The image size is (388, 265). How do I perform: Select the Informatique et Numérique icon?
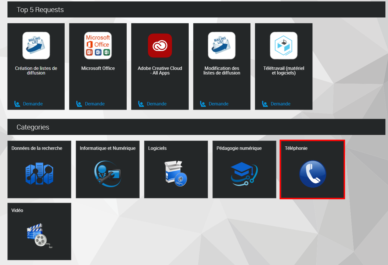(x=108, y=174)
